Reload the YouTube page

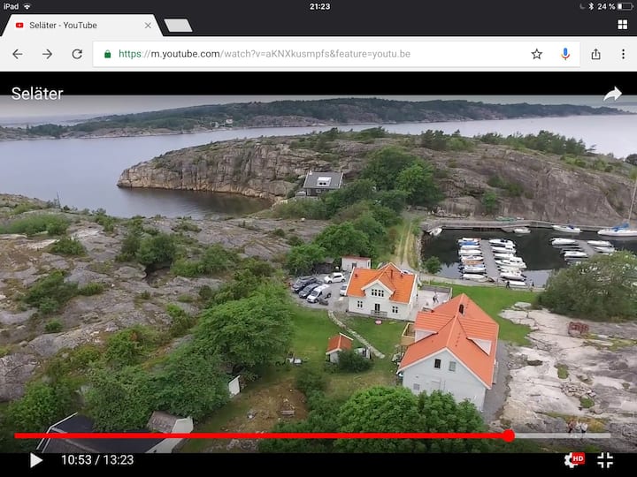click(77, 54)
